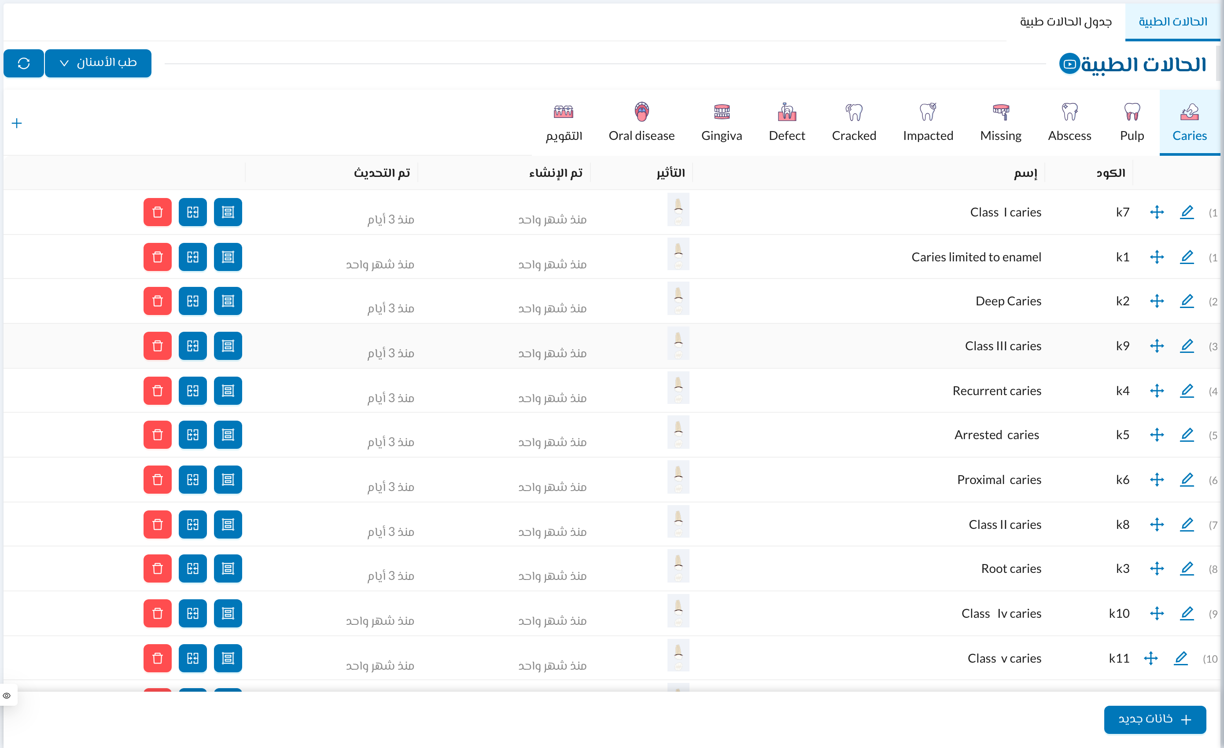The height and width of the screenshot is (748, 1224).
Task: Switch to the Caries category tab
Action: click(x=1189, y=123)
